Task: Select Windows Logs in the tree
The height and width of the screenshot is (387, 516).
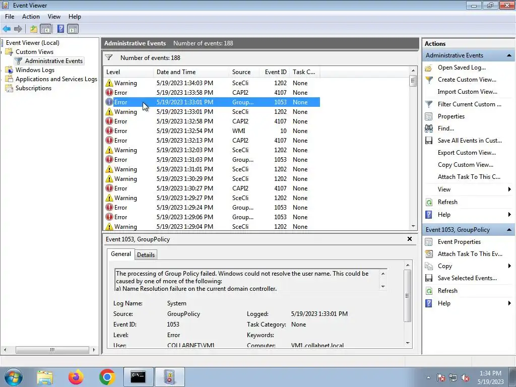Action: coord(35,70)
